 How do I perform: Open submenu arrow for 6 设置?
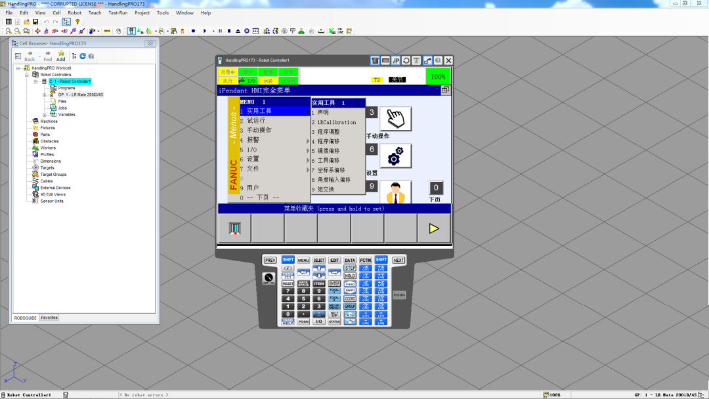point(308,159)
